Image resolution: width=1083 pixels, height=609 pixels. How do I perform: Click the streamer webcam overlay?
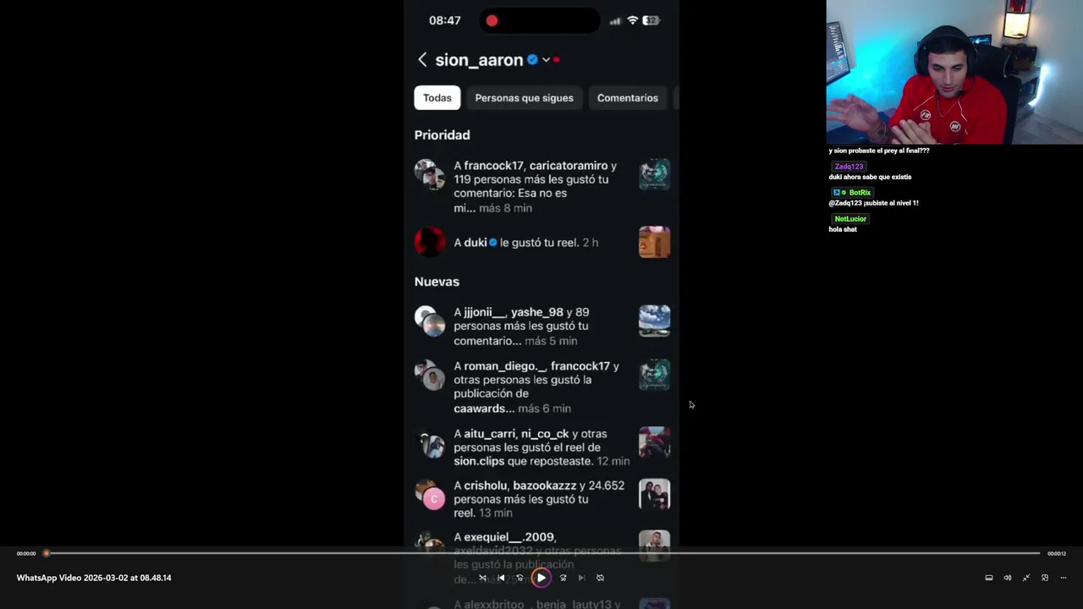[x=954, y=72]
